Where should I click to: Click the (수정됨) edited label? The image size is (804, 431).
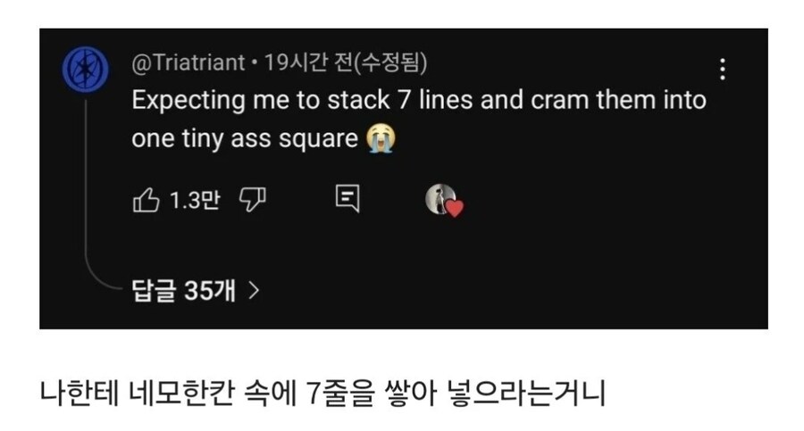(390, 63)
